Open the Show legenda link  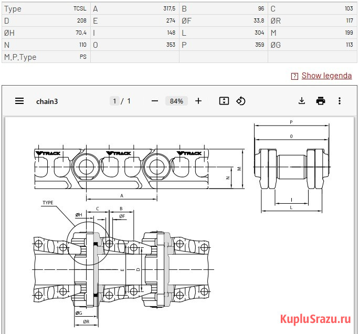click(x=326, y=76)
